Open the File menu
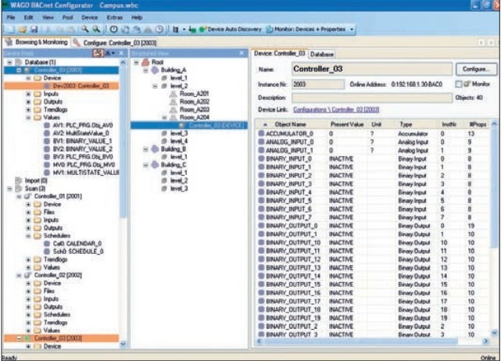The width and height of the screenshot is (501, 361). pyautogui.click(x=11, y=17)
